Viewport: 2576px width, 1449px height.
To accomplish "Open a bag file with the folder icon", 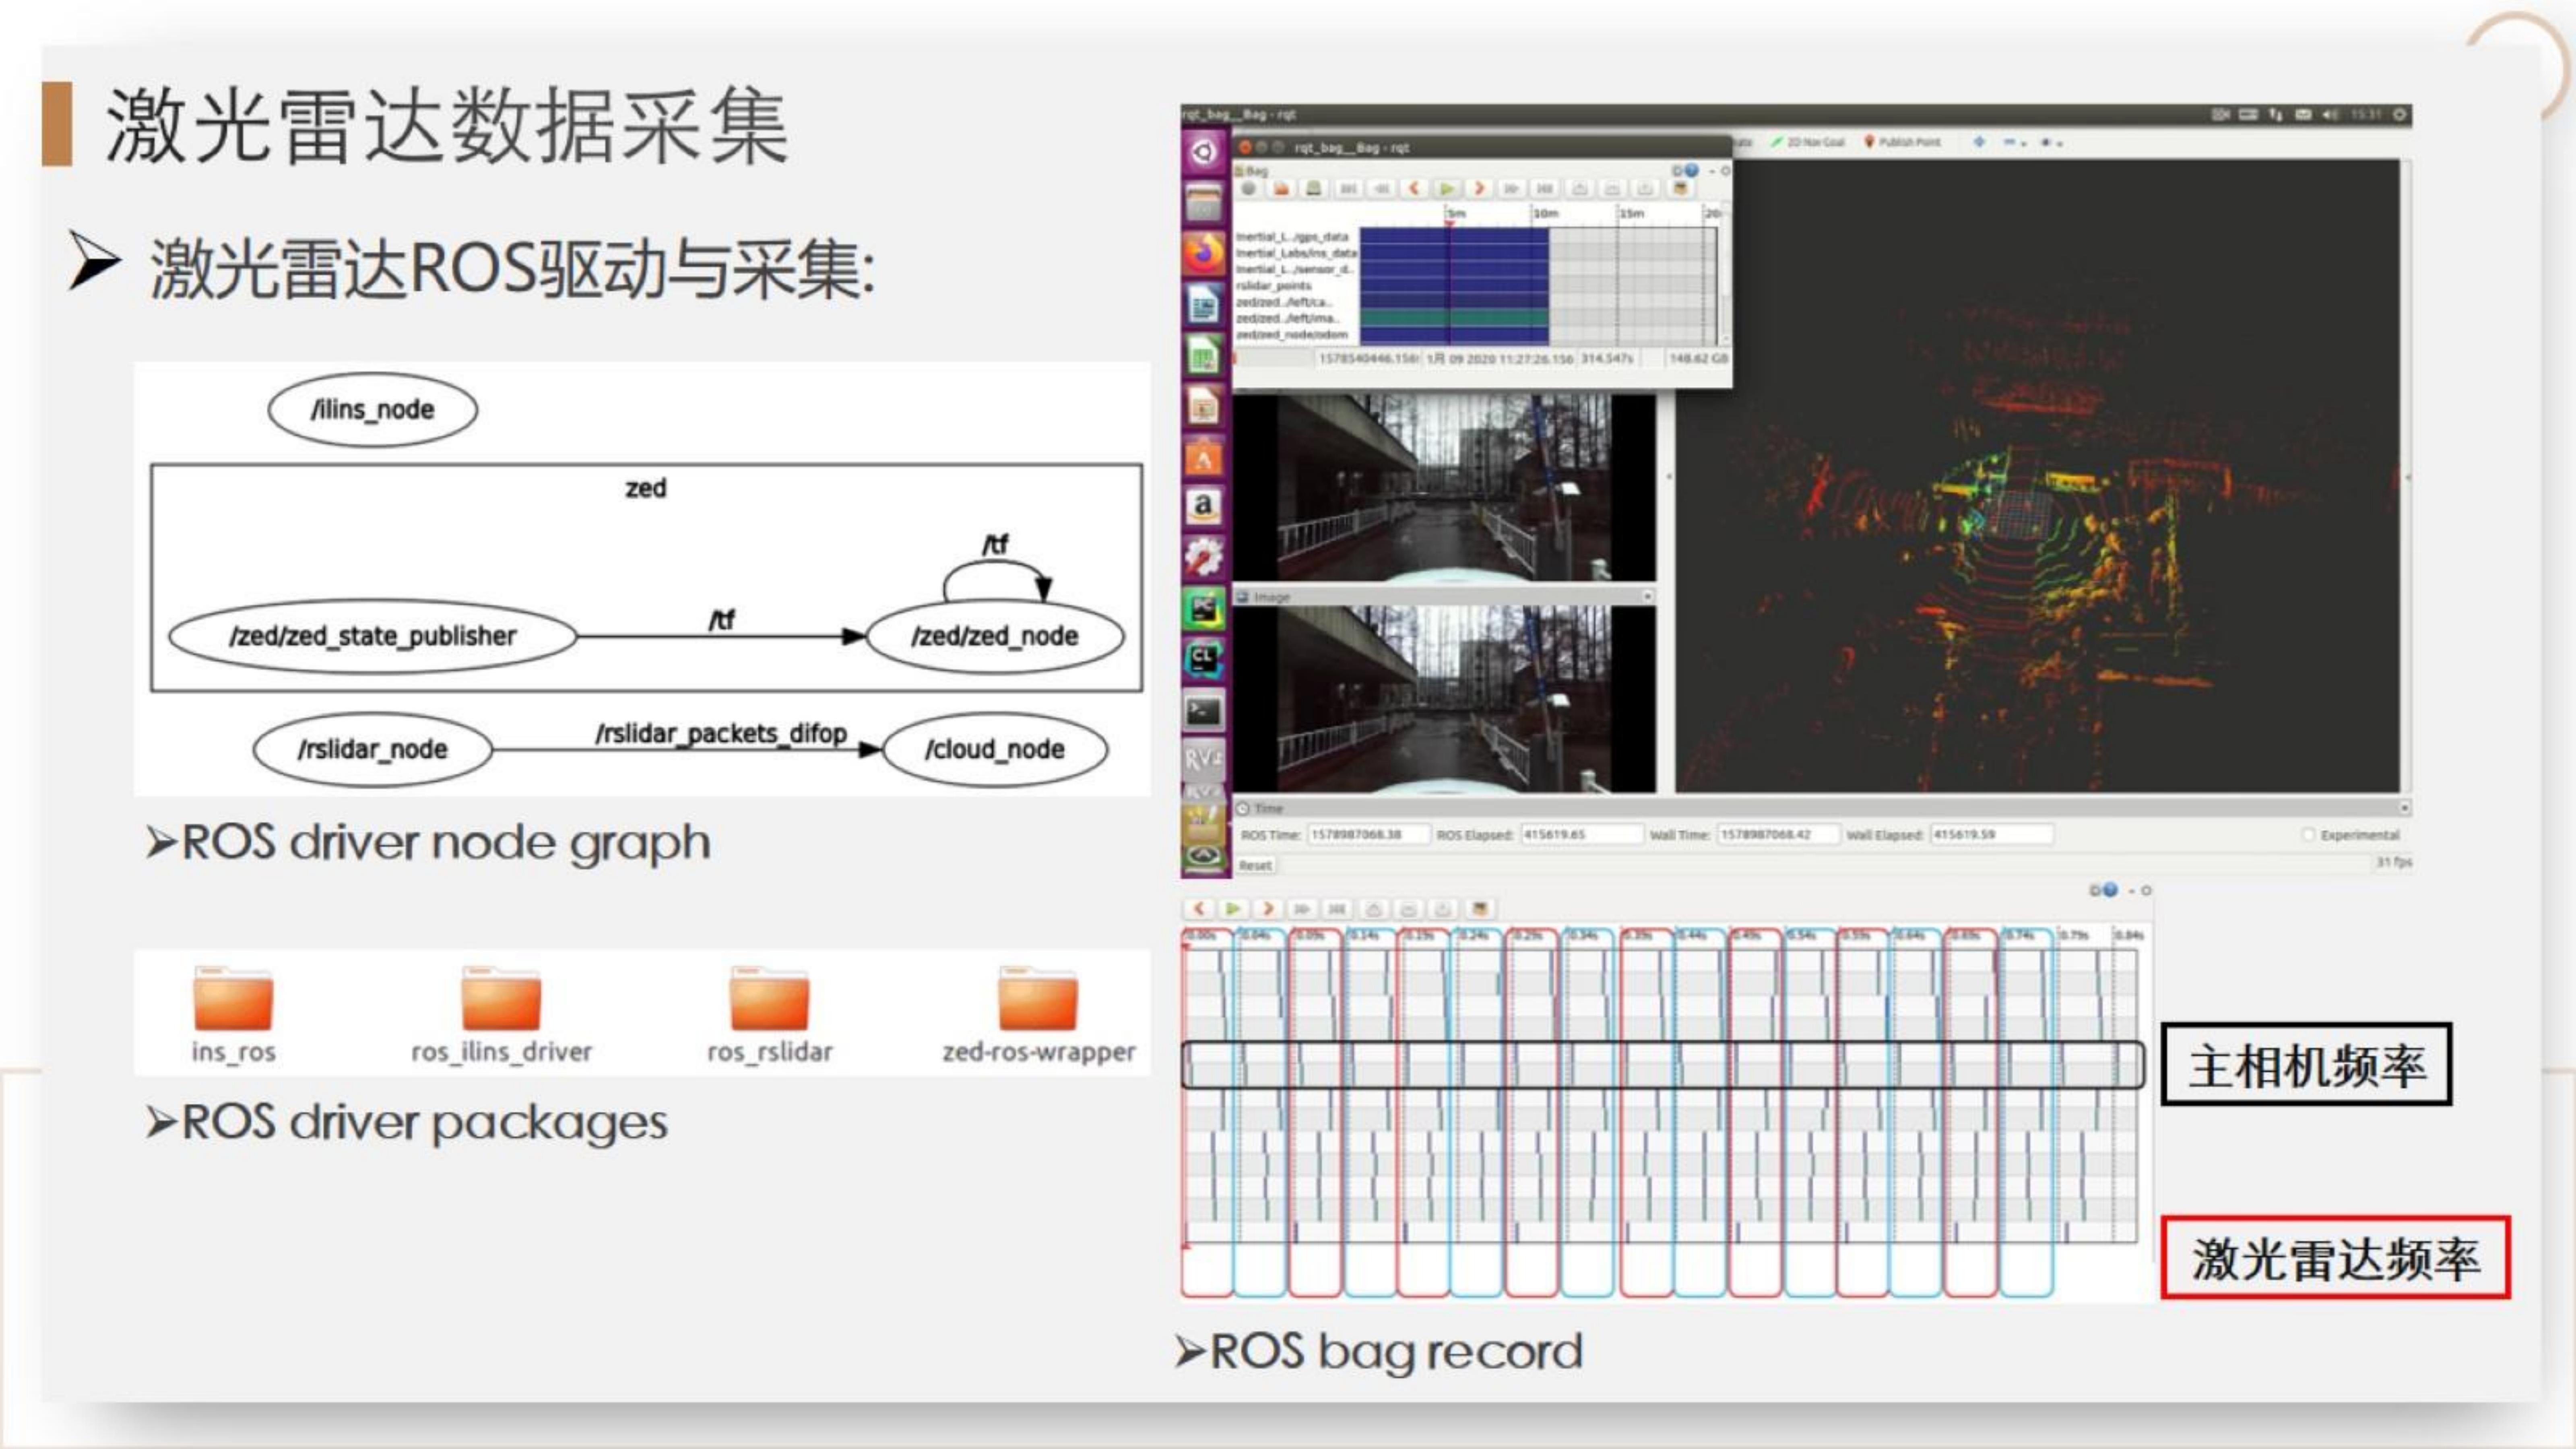I will (1282, 189).
